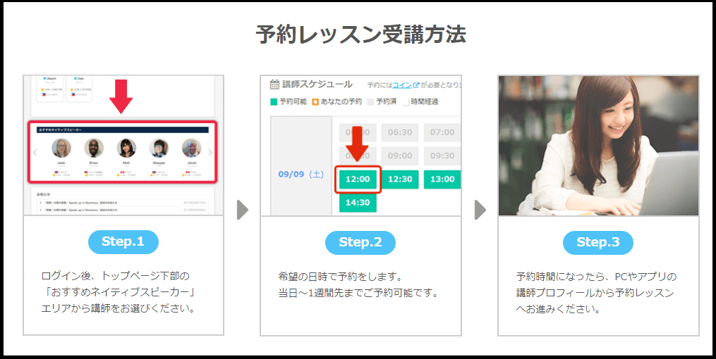The image size is (716, 359).
Task: Expand the carousel with the right chevron
Action: (x=210, y=153)
